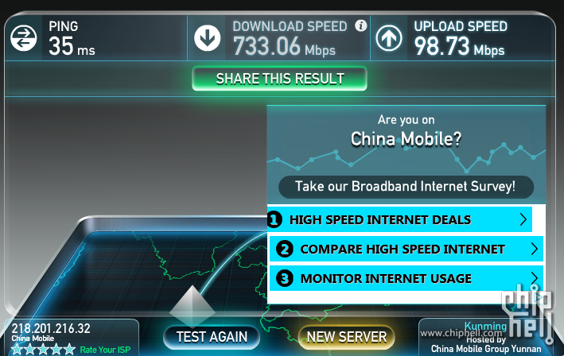The width and height of the screenshot is (564, 356).
Task: Expand Compare High Speed Internet chevron
Action: pyautogui.click(x=535, y=249)
